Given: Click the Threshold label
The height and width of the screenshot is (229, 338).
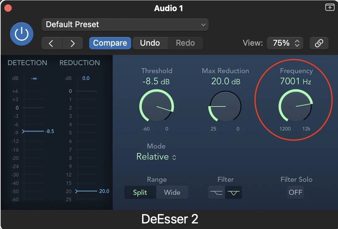Looking at the screenshot, I should coord(157,71).
